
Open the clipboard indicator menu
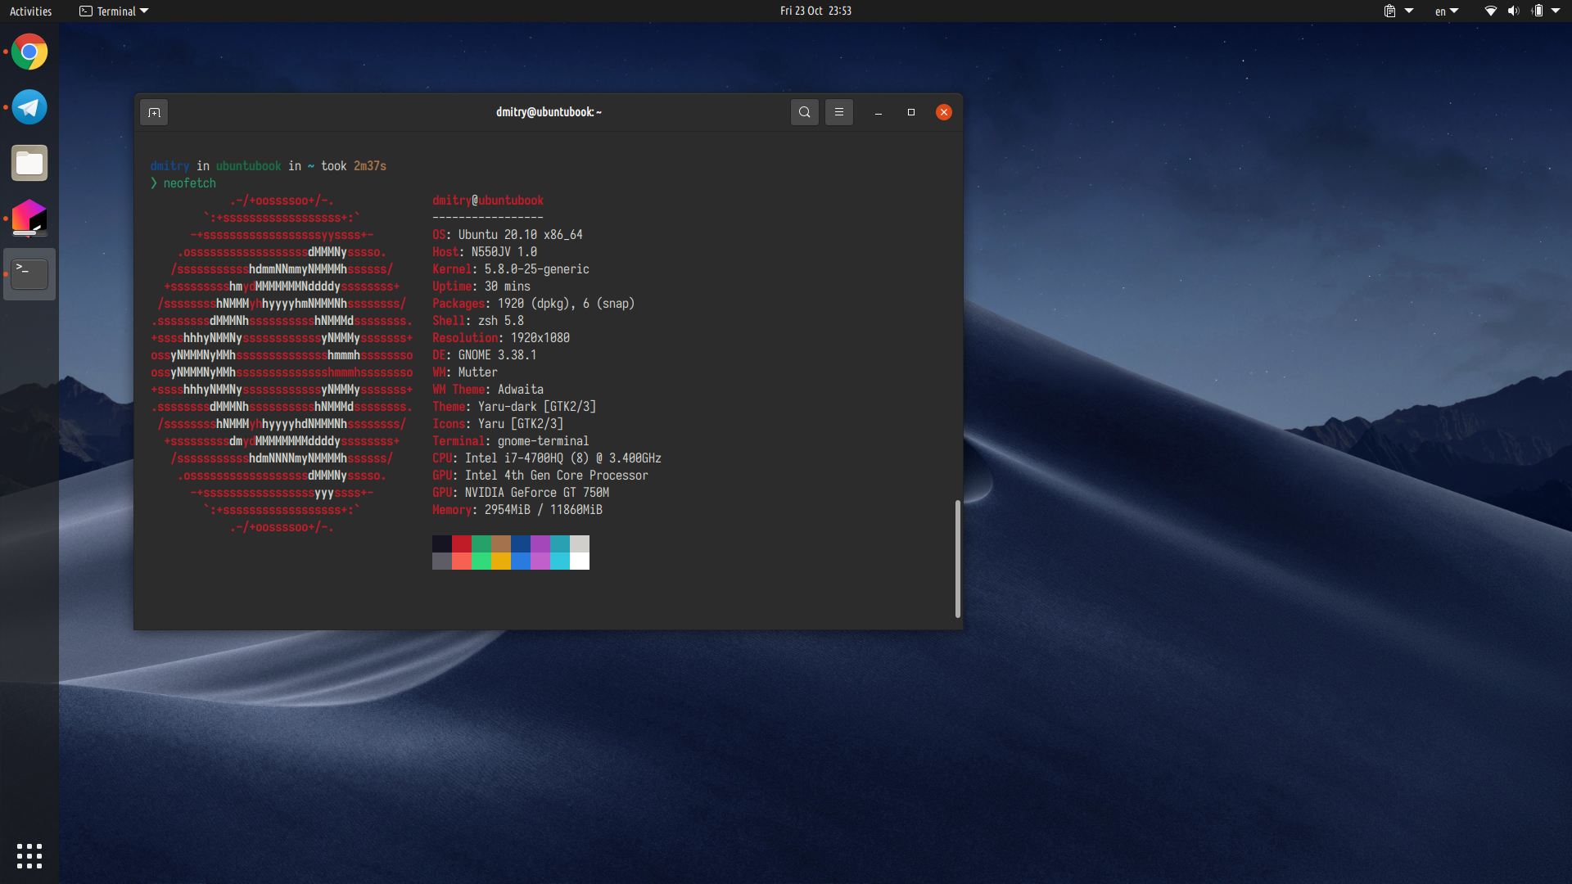tap(1398, 11)
